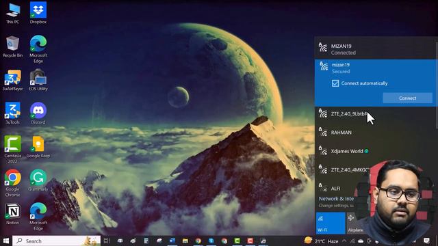Open the green Camtasia taskbar icon
The width and height of the screenshot is (438, 246).
click(x=237, y=241)
